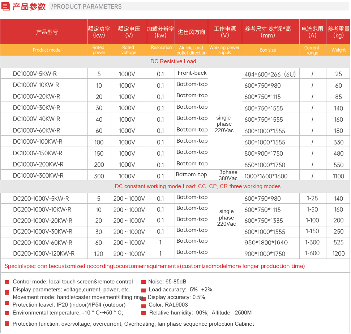351x334 pixels.
Task: Click 'Load accuracy: -5% -+2%' line
Action: coord(180,290)
